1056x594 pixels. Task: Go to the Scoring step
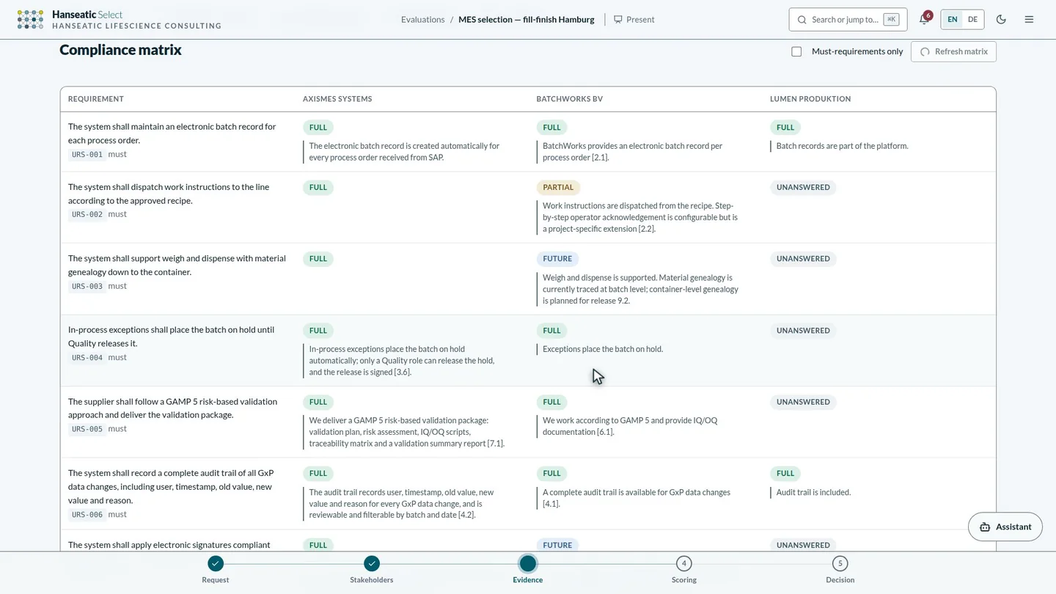point(683,569)
